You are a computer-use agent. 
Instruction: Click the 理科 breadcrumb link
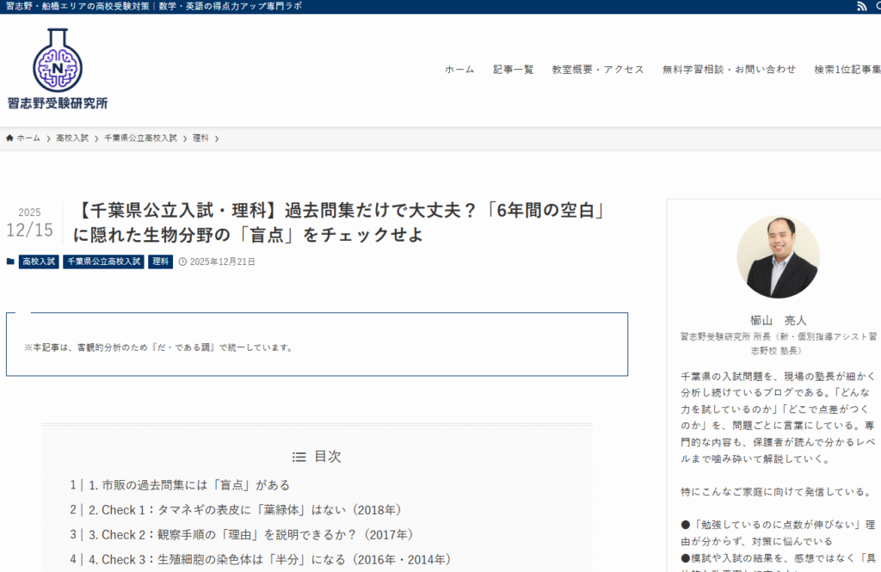click(200, 138)
